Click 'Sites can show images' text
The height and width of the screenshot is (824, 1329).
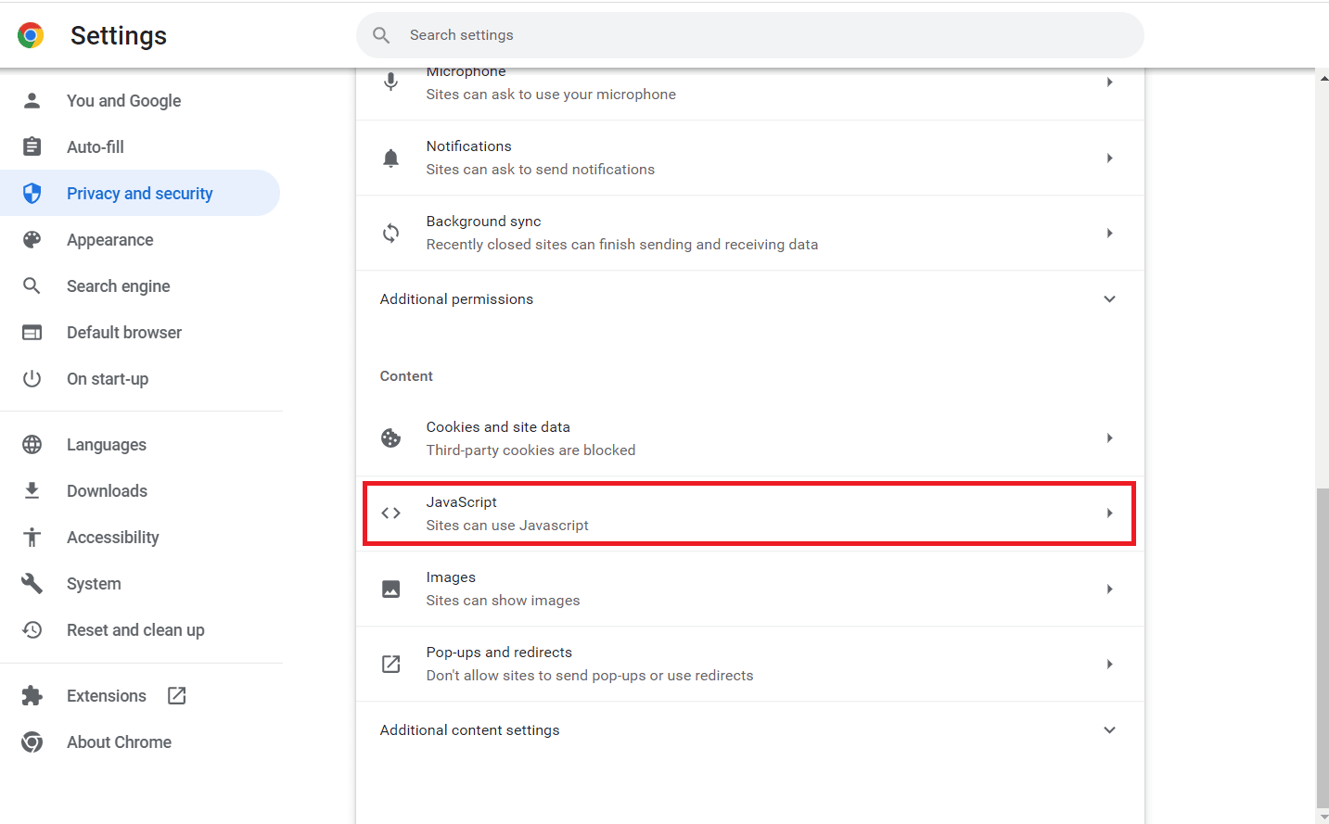pyautogui.click(x=504, y=600)
